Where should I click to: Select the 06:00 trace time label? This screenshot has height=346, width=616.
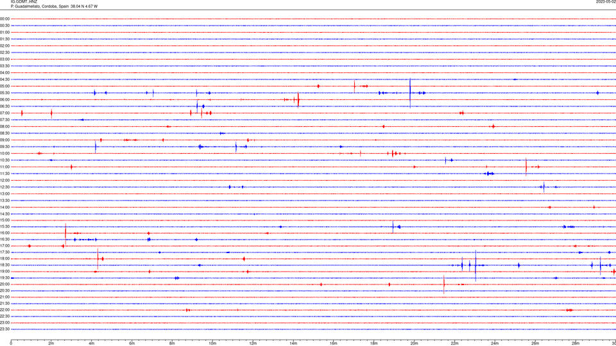click(x=4, y=100)
